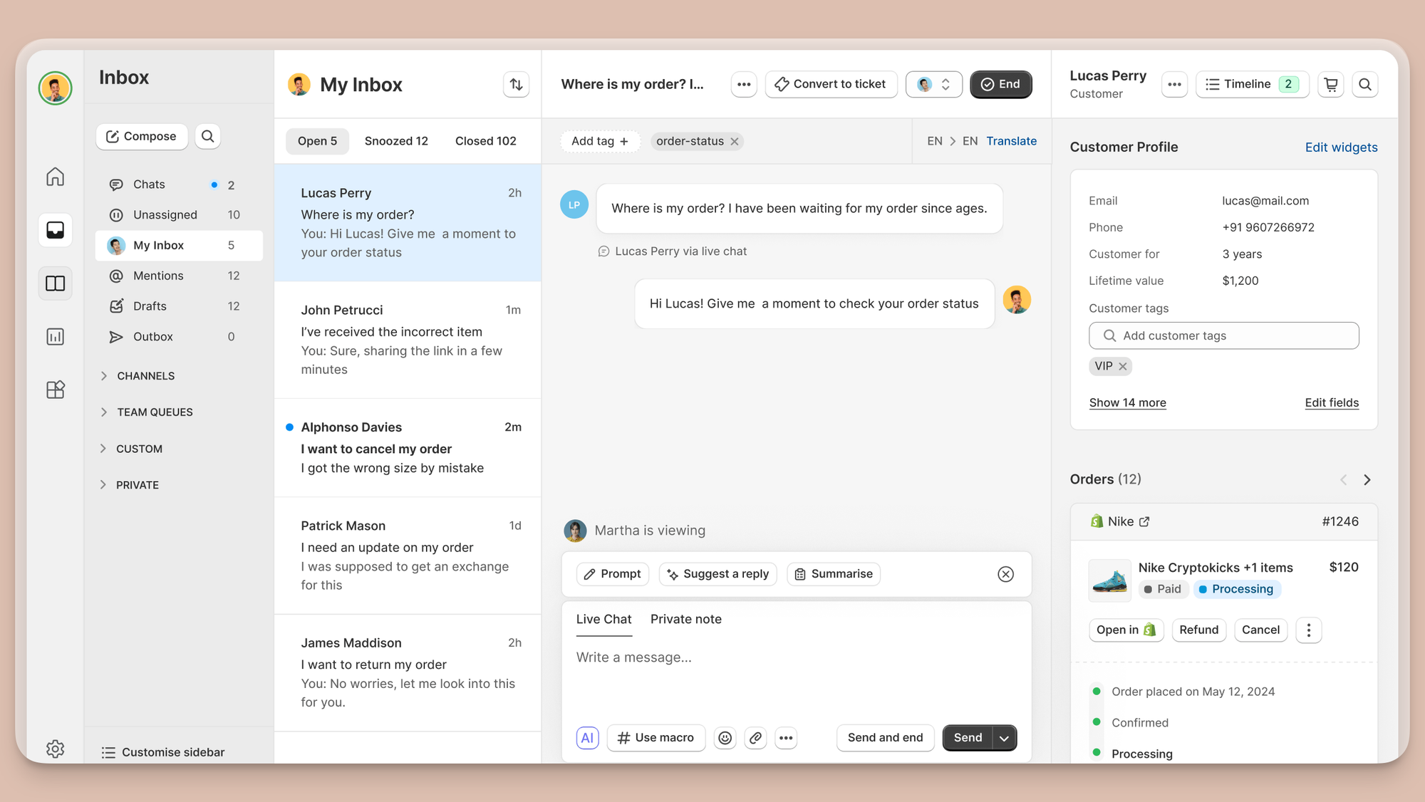Click the AI assistant icon in composer
Screen dimensions: 1425x802
pos(587,737)
